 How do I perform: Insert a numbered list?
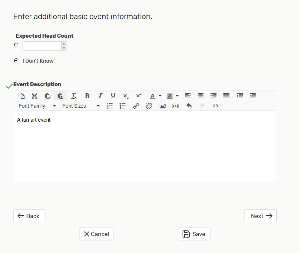110,106
